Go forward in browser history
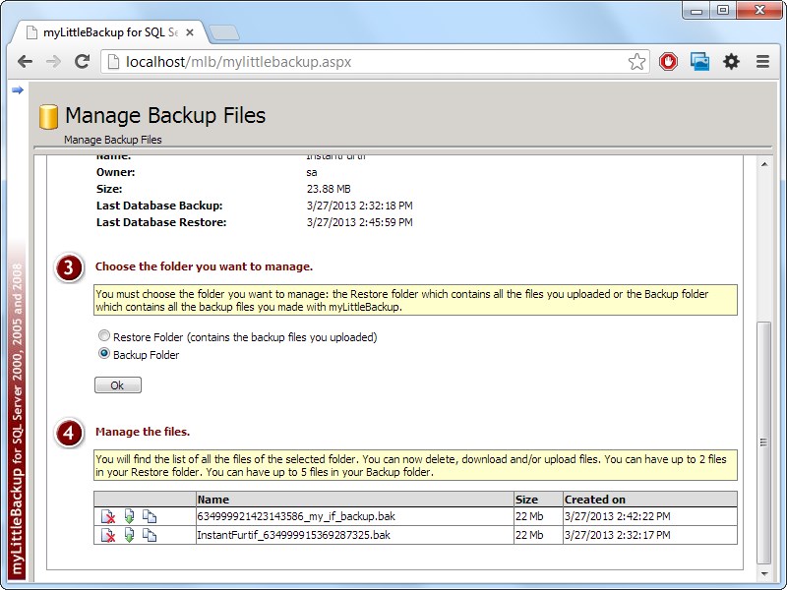The image size is (787, 590). (53, 62)
